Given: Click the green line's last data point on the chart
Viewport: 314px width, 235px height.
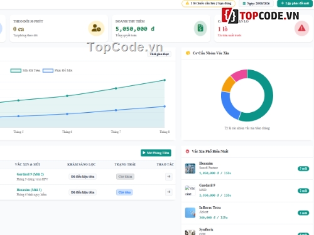Looking at the screenshot, I should [165, 80].
